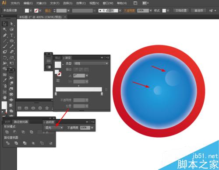Click Exclude in Pathfinder shape modes
The width and height of the screenshot is (219, 170).
click(32, 132)
